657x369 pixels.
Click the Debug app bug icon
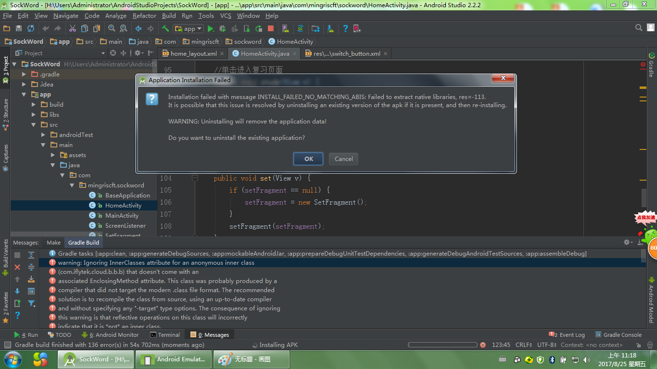[x=223, y=29]
